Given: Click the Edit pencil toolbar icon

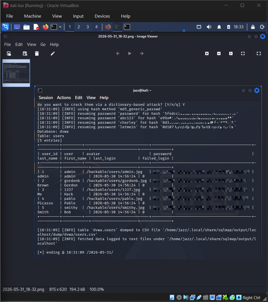Looking at the screenshot, I should [x=53, y=53].
